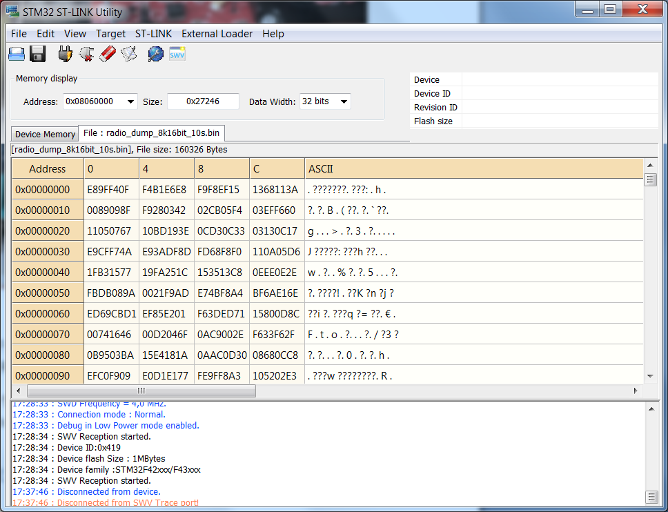Viewport: 668px width, 512px height.
Task: Click the Save file floppy icon
Action: (38, 55)
